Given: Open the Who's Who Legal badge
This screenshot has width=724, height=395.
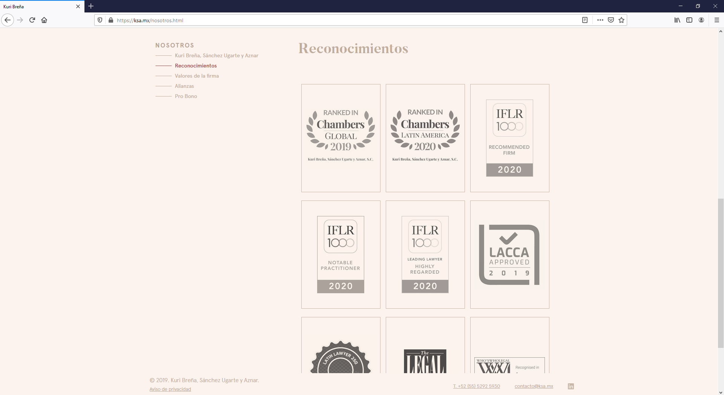Looking at the screenshot, I should click(x=510, y=345).
